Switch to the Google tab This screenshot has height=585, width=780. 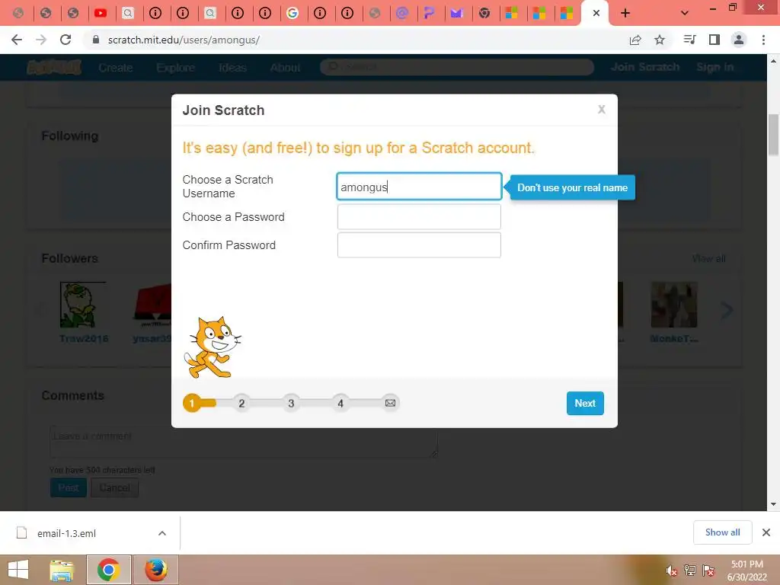292,13
